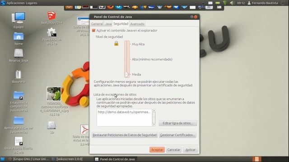Switch to the Java tab
The height and width of the screenshot is (162, 289).
click(x=108, y=24)
